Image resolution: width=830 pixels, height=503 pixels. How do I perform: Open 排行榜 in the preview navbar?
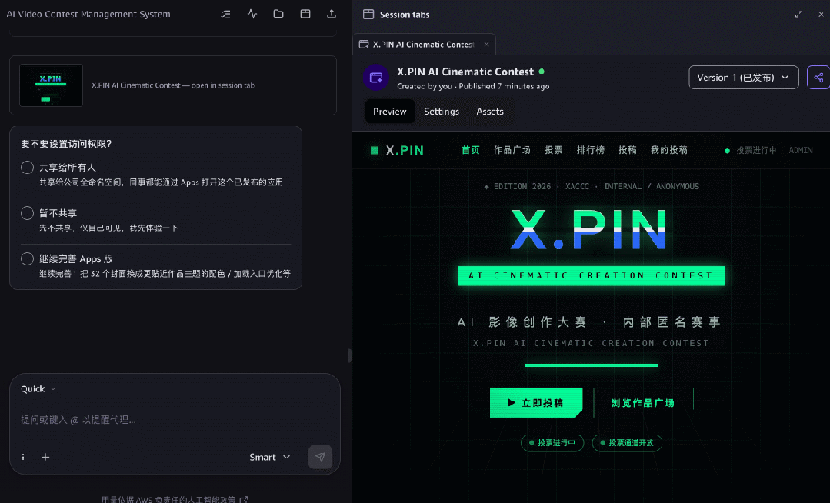click(x=591, y=151)
